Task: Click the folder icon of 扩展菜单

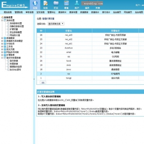Action: tap(5, 55)
